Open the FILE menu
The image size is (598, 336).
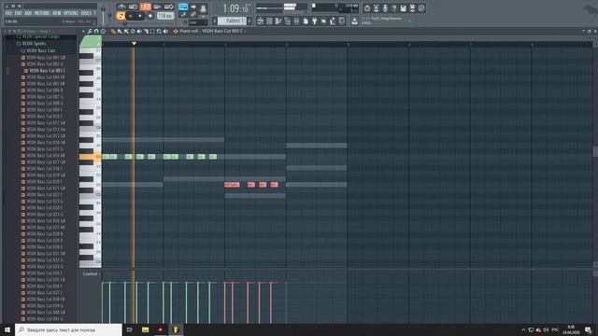pos(8,13)
